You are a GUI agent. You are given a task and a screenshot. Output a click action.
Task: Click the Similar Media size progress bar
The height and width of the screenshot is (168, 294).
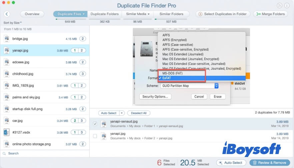click(138, 19)
